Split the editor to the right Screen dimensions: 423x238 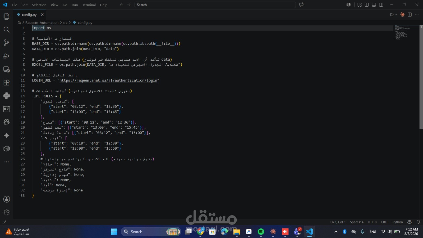point(410,15)
